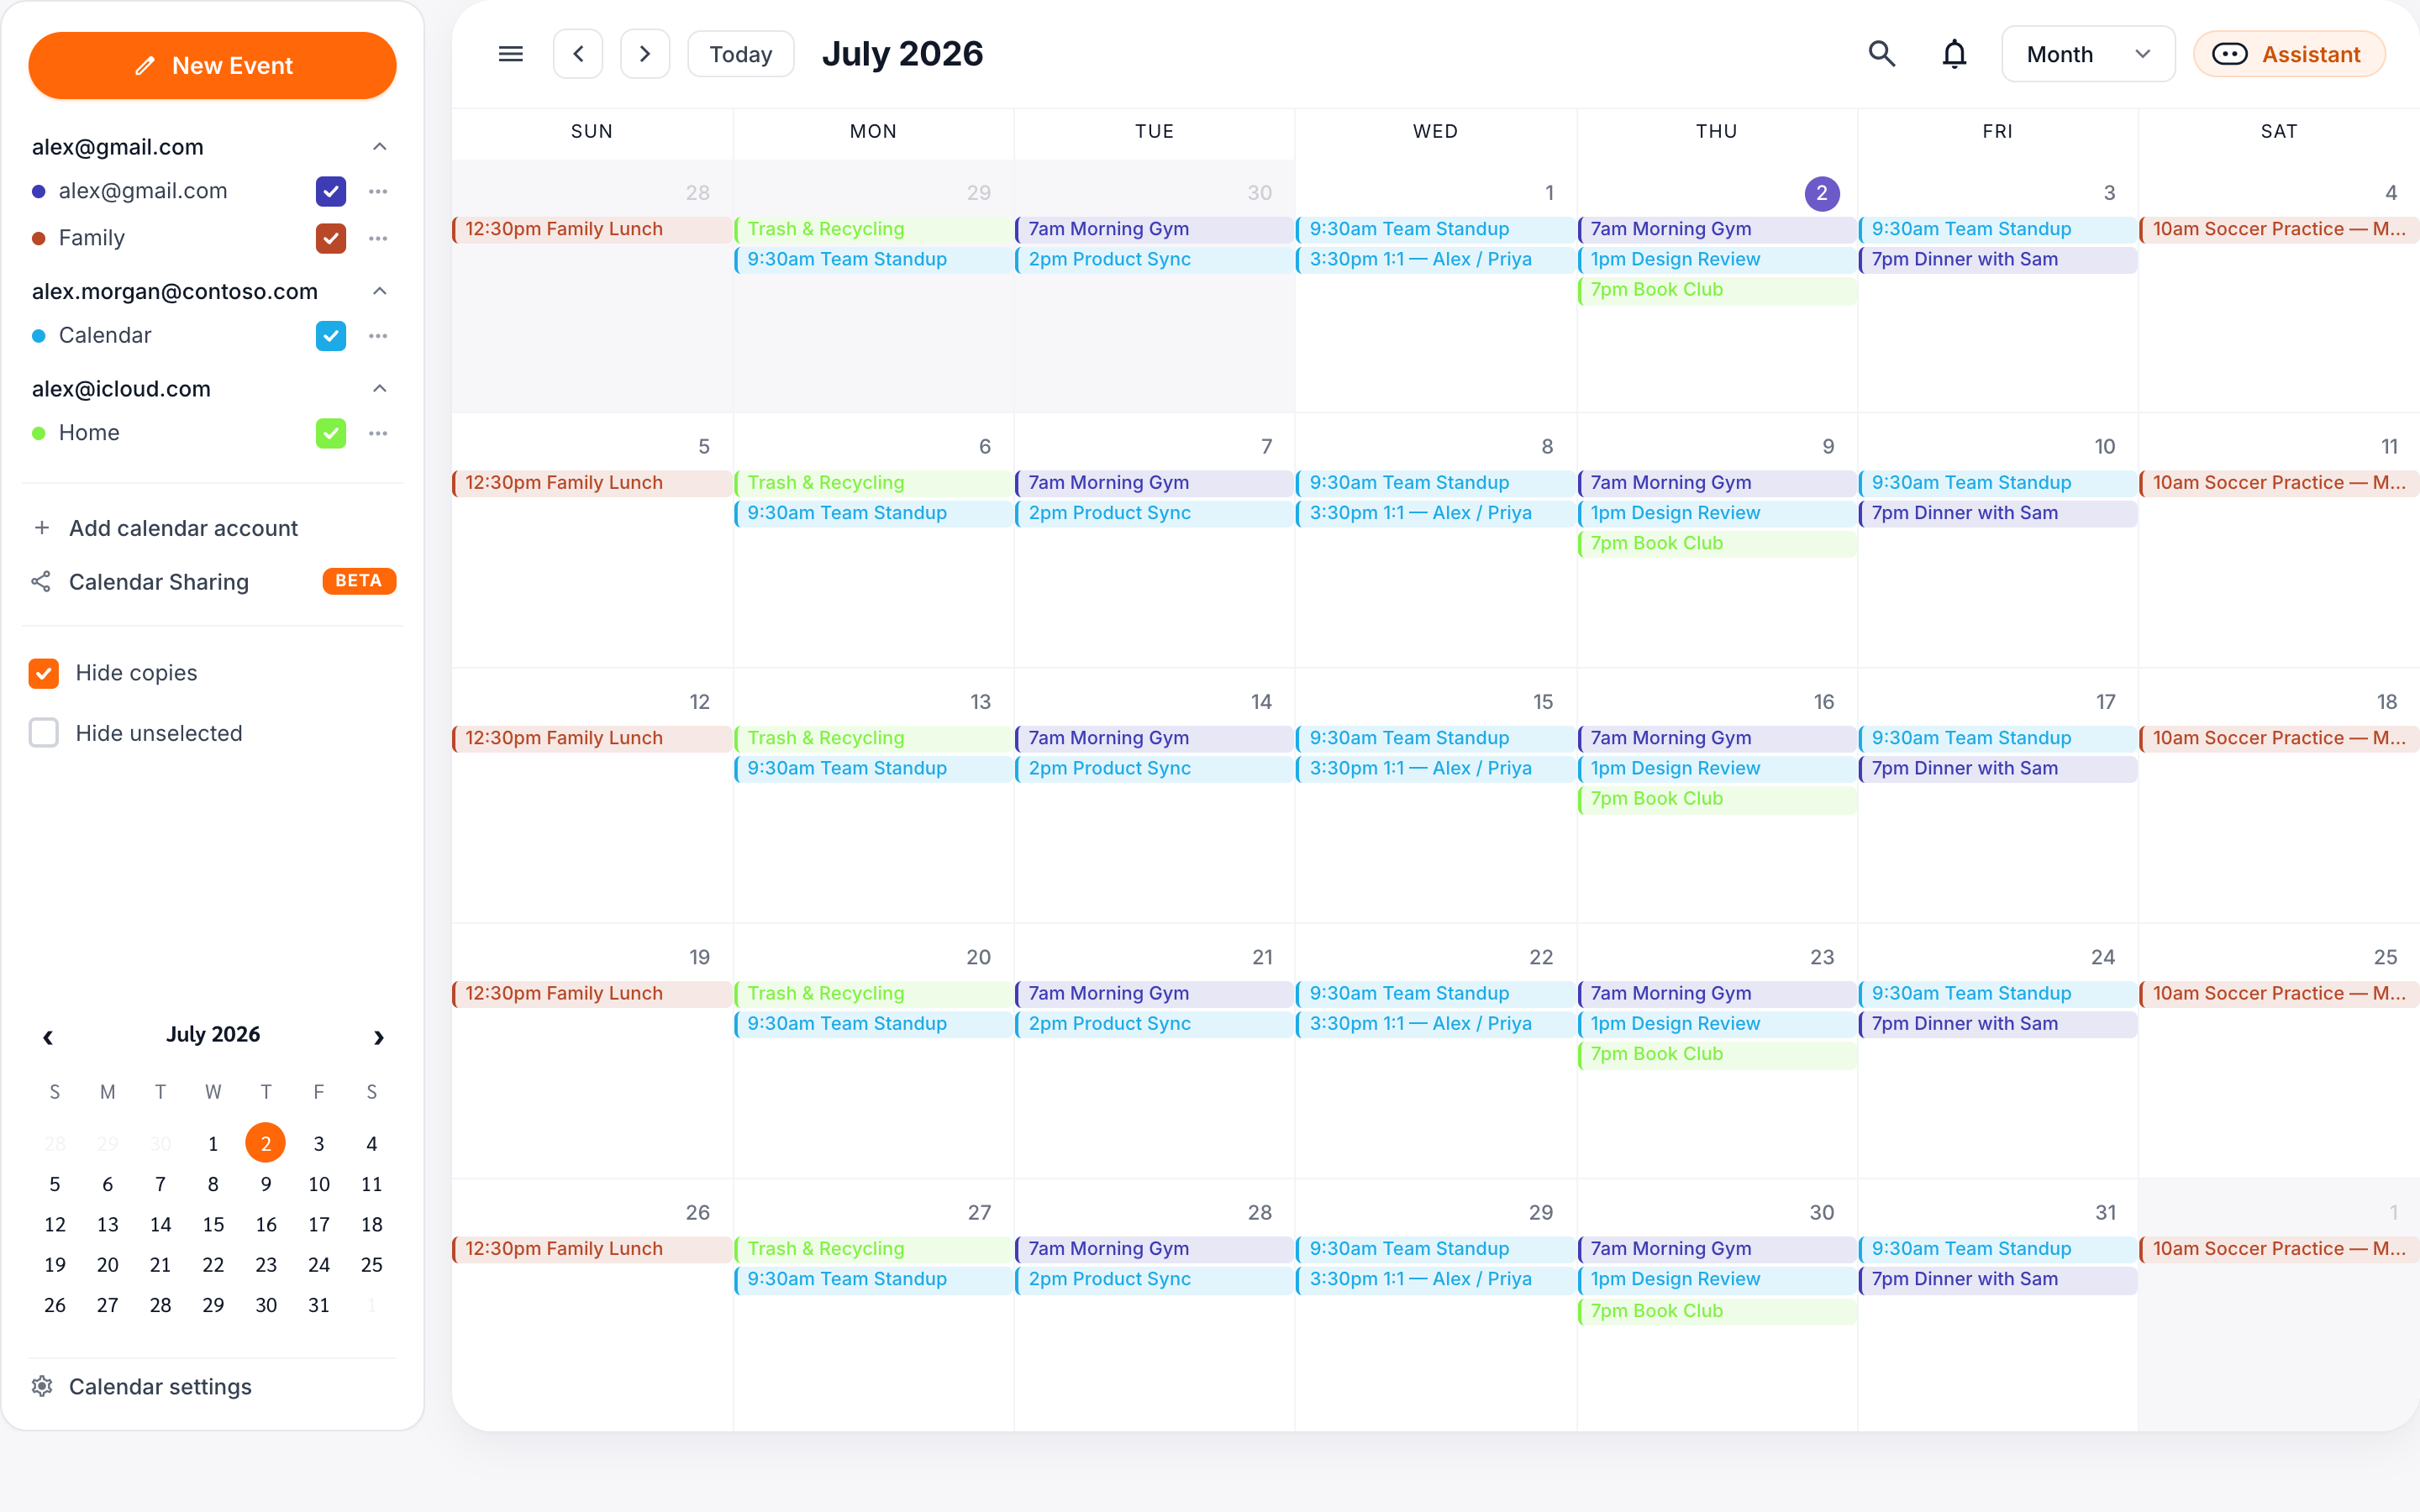Open Morning Gym on July 23
The image size is (2420, 1512).
(x=1717, y=993)
